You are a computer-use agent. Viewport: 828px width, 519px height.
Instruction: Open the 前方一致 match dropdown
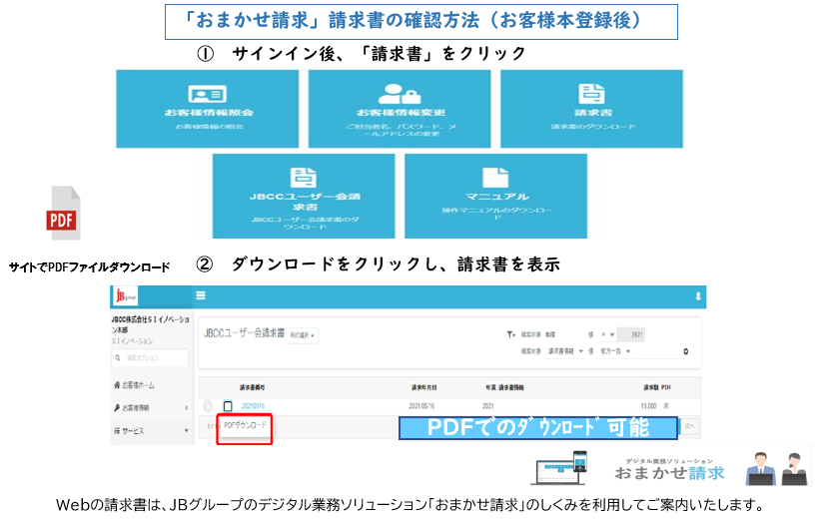[x=615, y=351]
